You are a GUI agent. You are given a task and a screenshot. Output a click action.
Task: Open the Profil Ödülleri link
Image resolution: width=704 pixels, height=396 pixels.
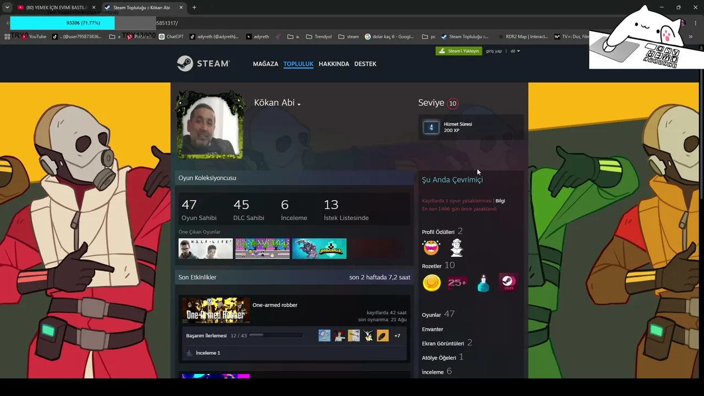point(438,232)
